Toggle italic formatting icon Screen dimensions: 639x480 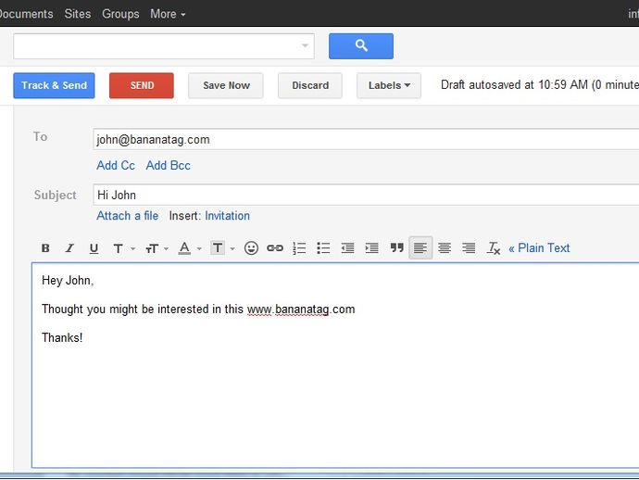(69, 248)
